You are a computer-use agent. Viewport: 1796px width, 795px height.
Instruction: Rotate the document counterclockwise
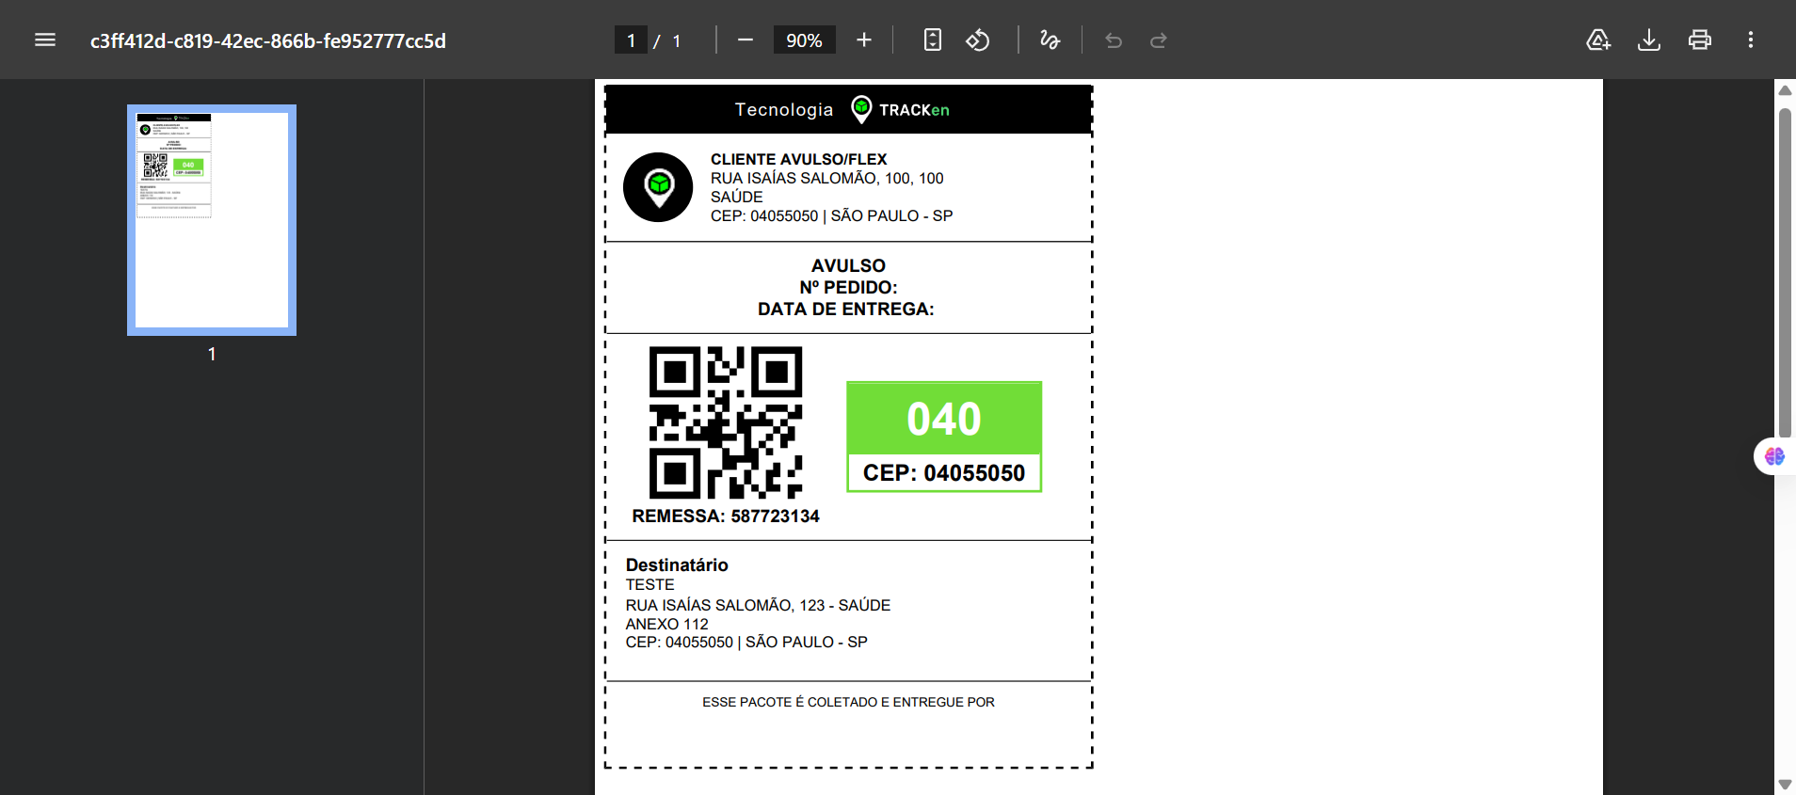[978, 40]
